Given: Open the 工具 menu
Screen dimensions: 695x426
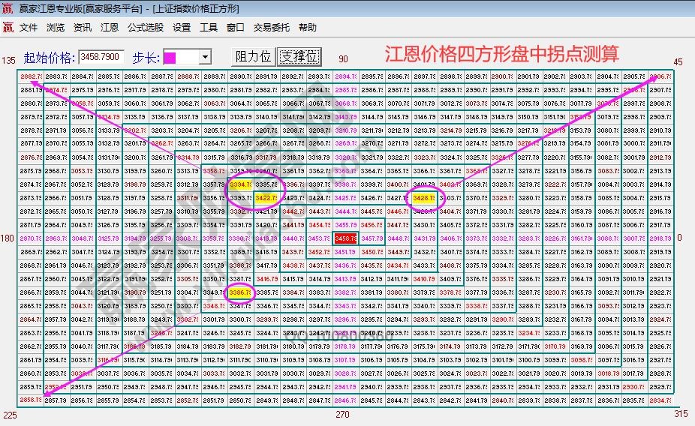Looking at the screenshot, I should (x=209, y=28).
